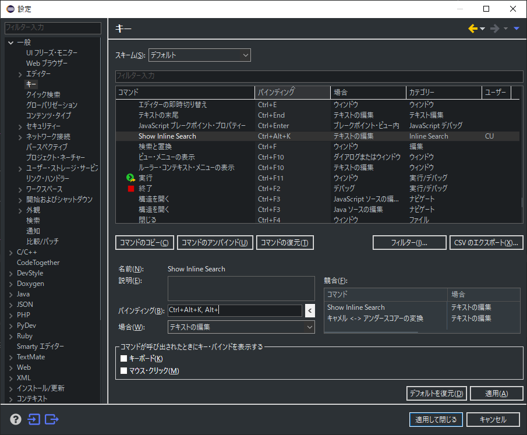Open the view menu triangle at top right
Image resolution: width=527 pixels, height=435 pixels.
[517, 29]
